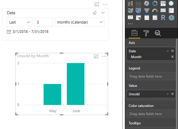
Task: Select the gauge visualization
Action: (155, 10)
